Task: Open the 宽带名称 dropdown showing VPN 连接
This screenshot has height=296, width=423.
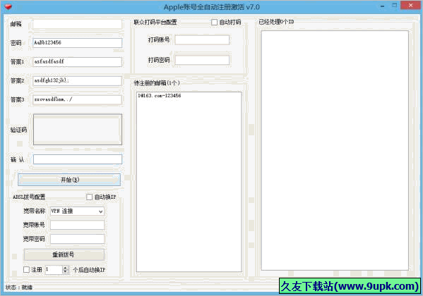Action: (77, 211)
